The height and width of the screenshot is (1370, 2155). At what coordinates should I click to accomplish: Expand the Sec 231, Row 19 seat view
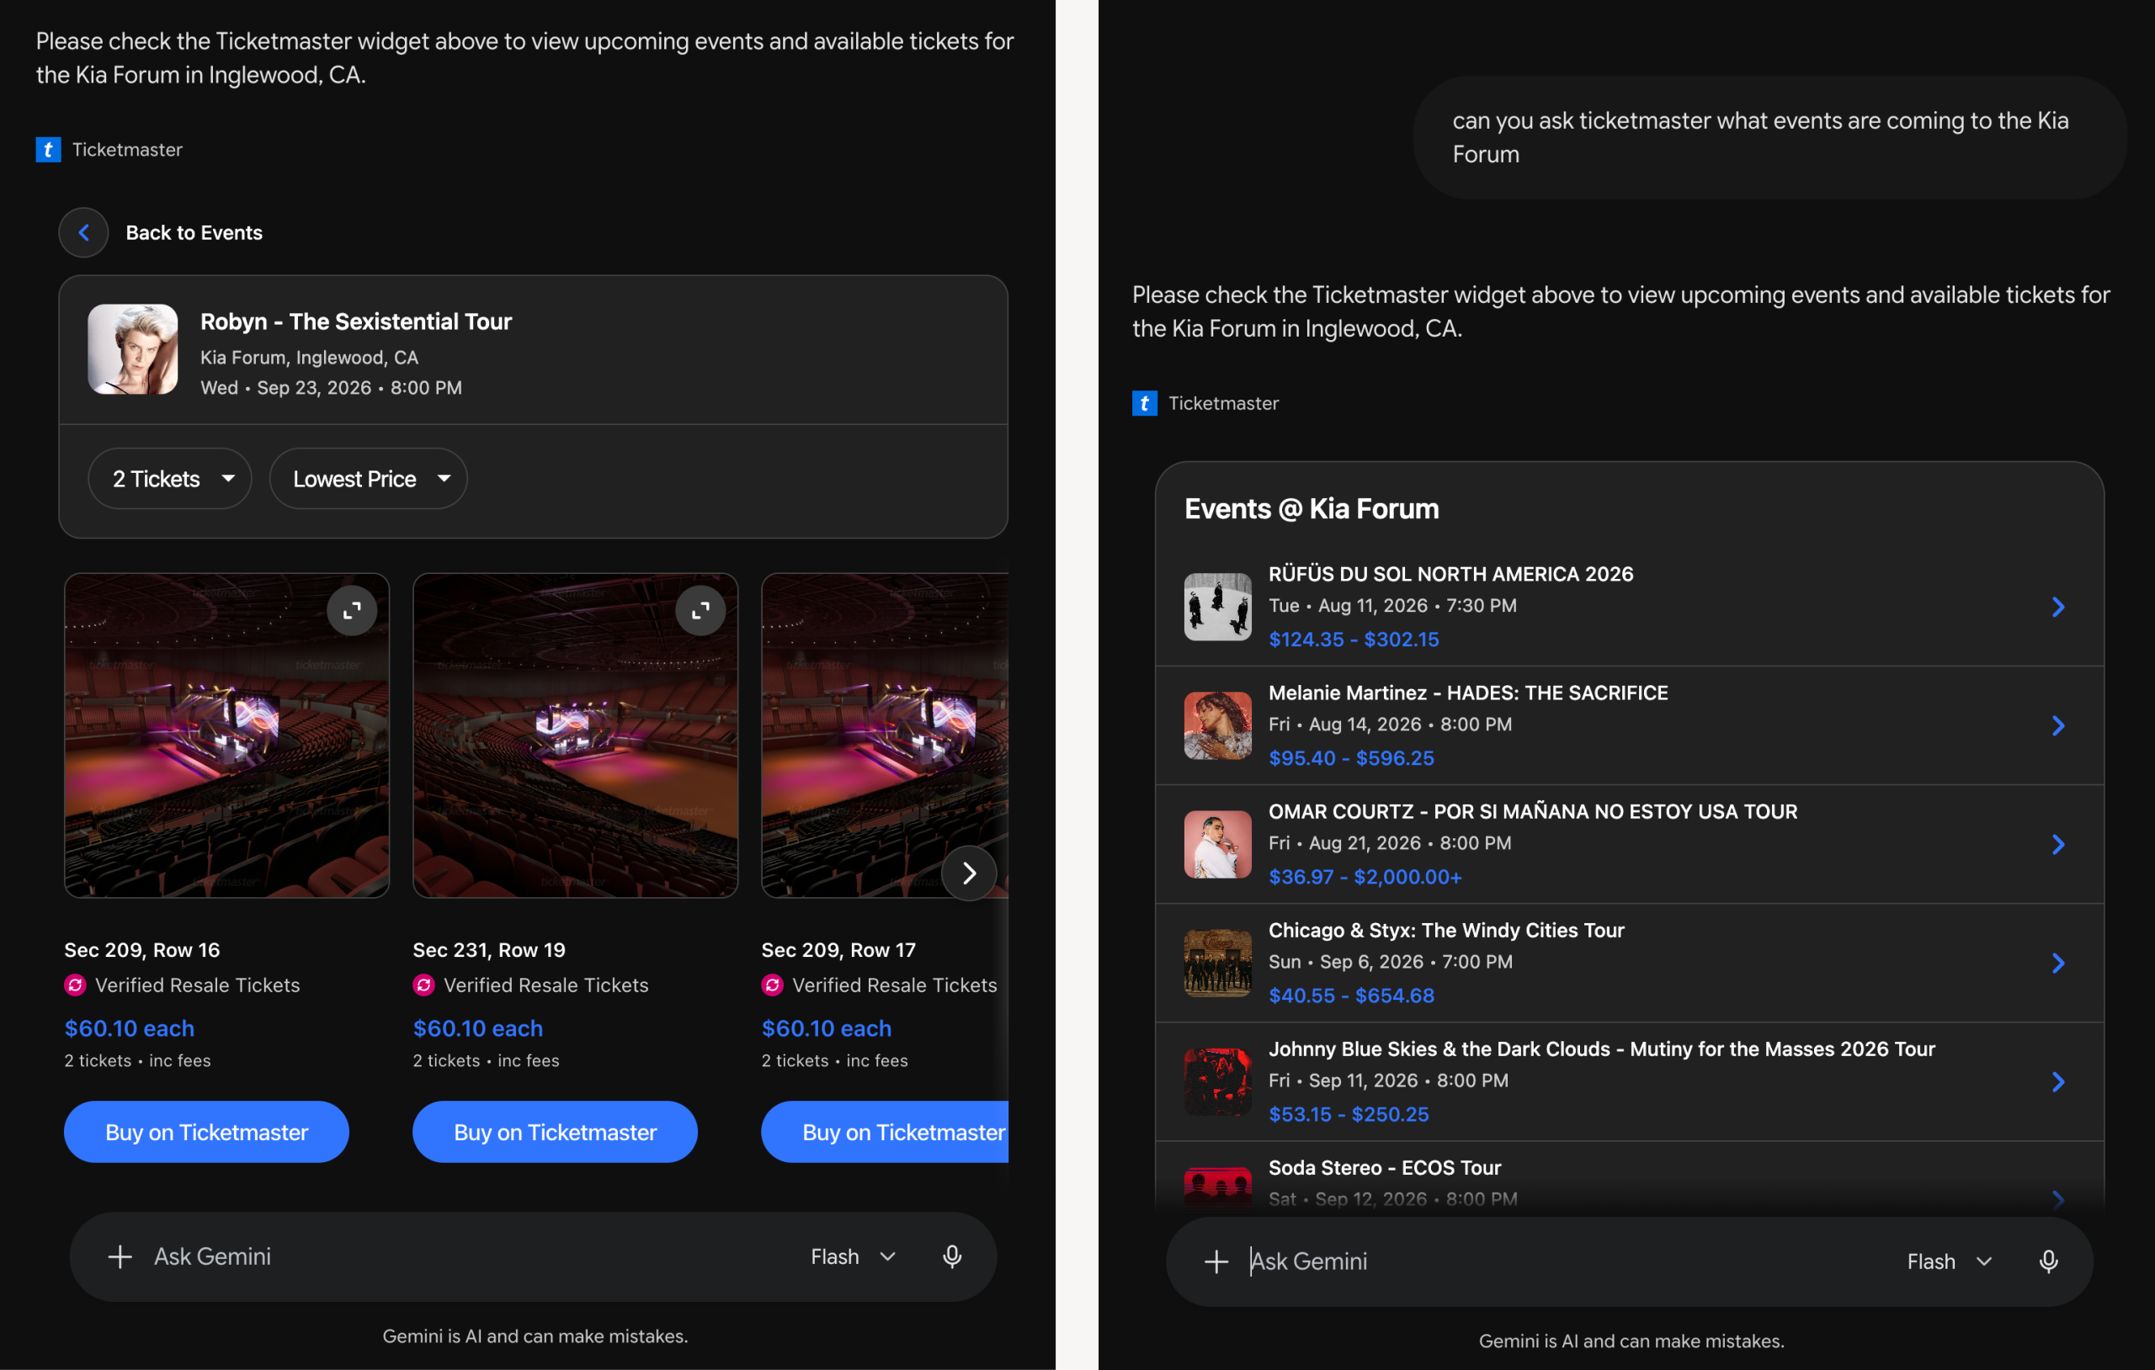click(700, 610)
